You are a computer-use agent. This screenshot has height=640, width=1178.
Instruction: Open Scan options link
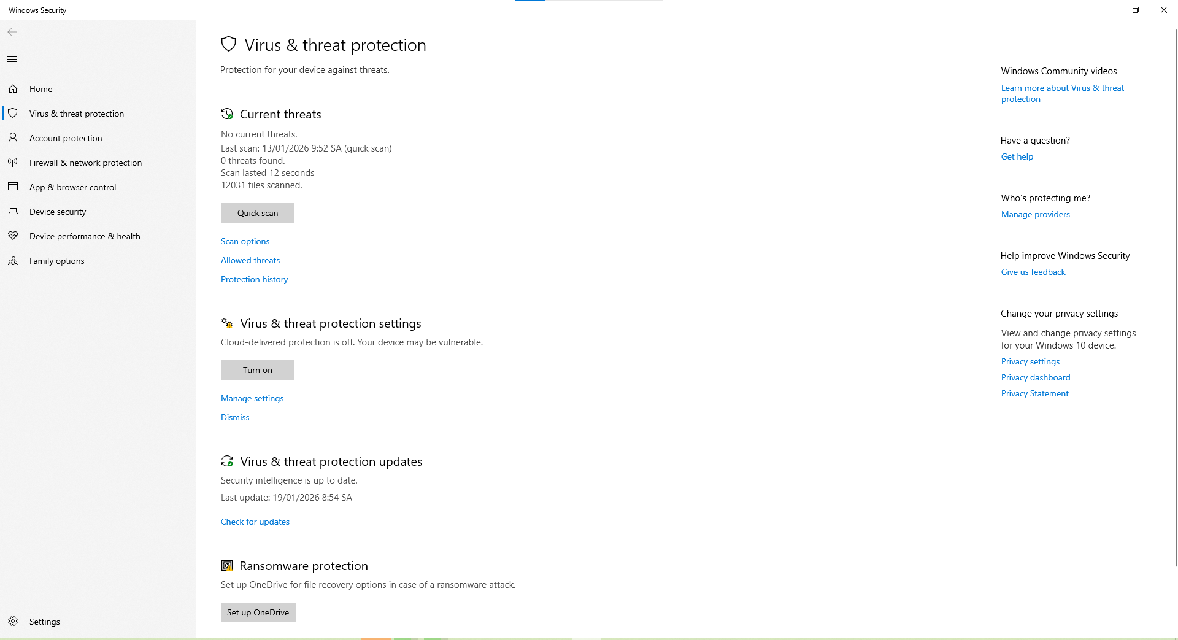click(x=245, y=241)
